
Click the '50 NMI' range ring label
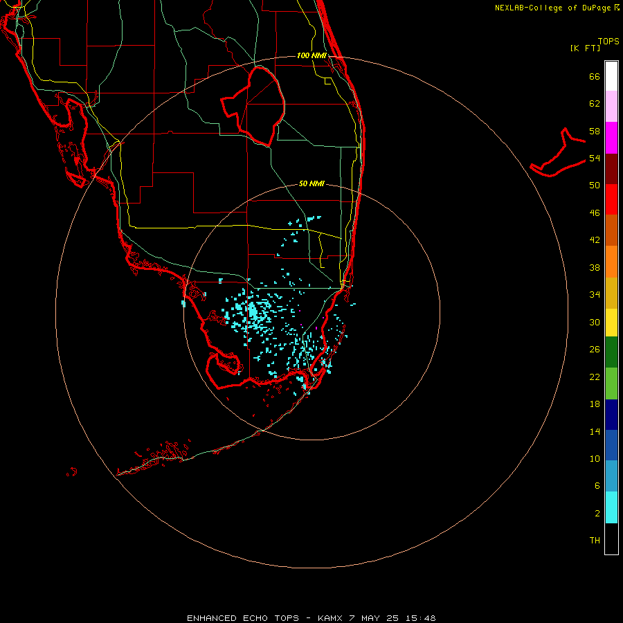pos(311,183)
